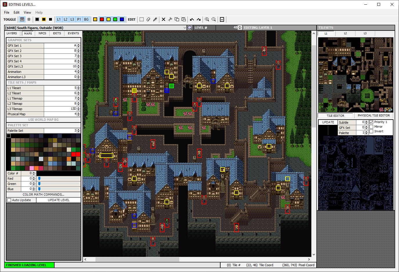Screen dimensions: 399x272
Task: Click the undo arrow icon
Action: pos(192,19)
